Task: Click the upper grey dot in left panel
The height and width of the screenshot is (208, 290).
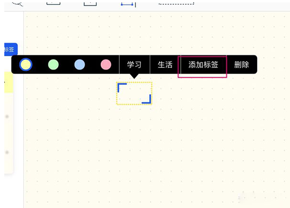Action: (7, 116)
